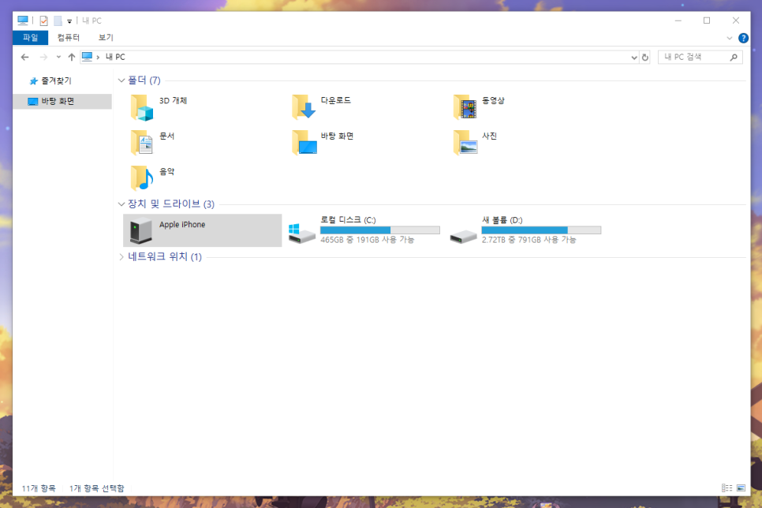
Task: Collapse the 장치 및 드라이브 (3) group
Action: [121, 204]
